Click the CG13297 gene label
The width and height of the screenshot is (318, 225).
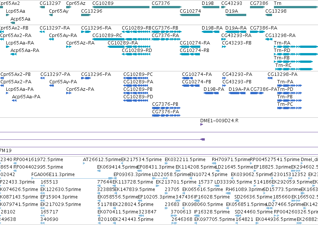click(50, 3)
